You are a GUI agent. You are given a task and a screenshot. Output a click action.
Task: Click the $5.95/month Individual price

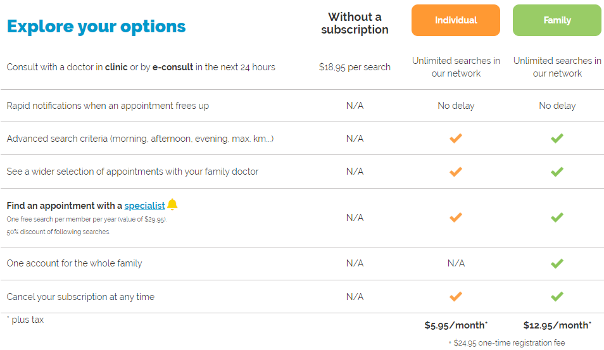(x=456, y=325)
